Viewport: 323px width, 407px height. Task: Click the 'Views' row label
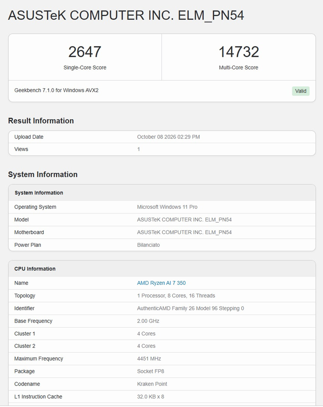click(x=21, y=149)
